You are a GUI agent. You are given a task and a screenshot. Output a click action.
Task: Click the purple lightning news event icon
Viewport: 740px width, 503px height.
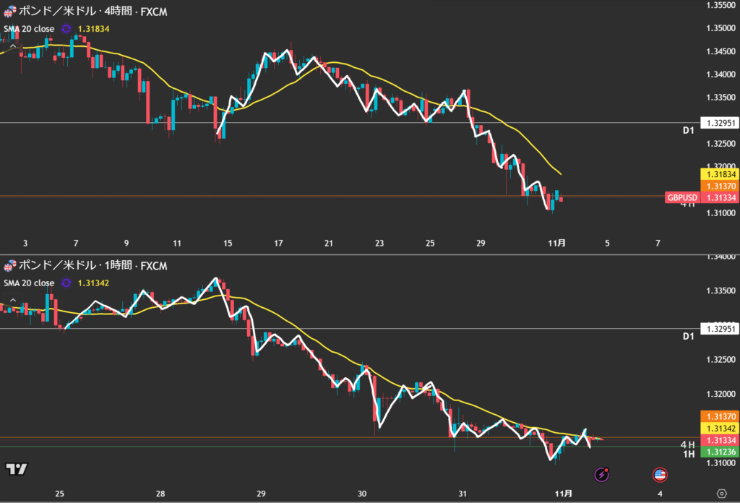pos(601,474)
